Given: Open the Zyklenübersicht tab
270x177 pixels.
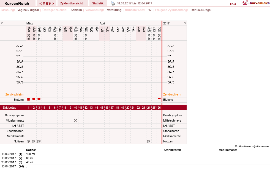Looking at the screenshot, I should [72, 3].
